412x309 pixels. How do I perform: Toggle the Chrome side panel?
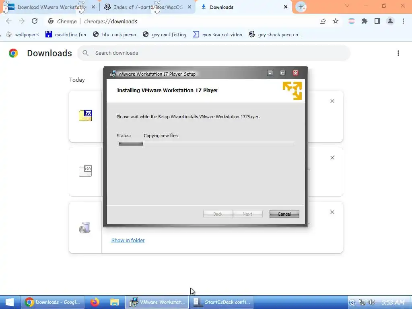tap(377, 21)
